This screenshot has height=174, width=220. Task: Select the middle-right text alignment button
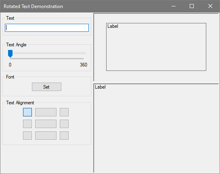click(64, 124)
